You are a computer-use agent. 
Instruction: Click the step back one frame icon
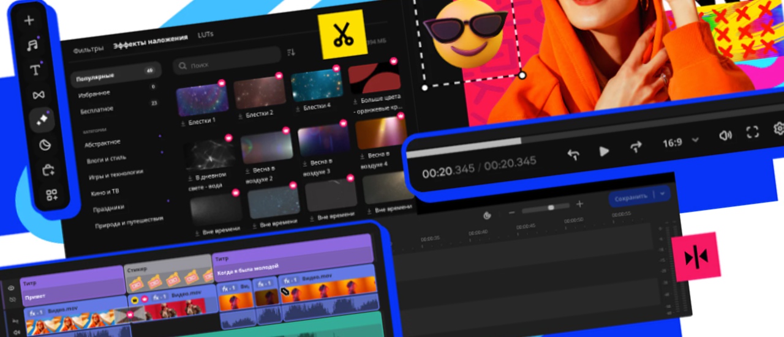573,155
